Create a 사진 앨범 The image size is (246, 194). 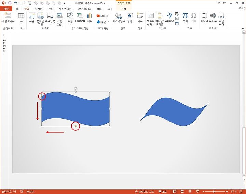point(60,19)
